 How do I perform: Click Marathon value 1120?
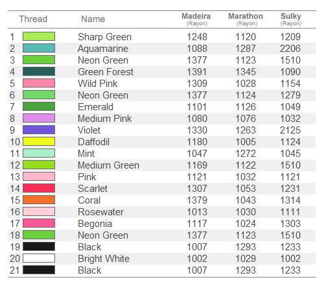point(246,37)
